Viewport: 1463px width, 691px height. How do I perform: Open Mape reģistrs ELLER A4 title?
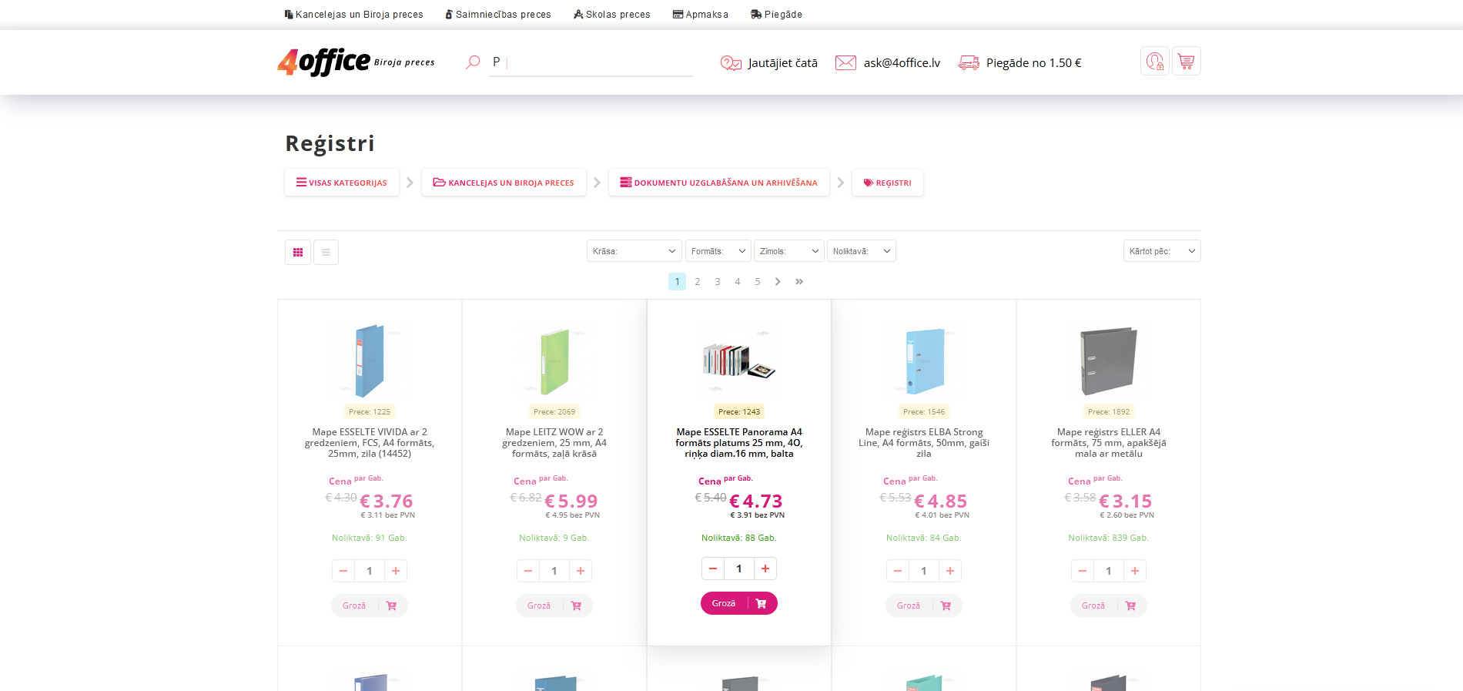(1109, 443)
